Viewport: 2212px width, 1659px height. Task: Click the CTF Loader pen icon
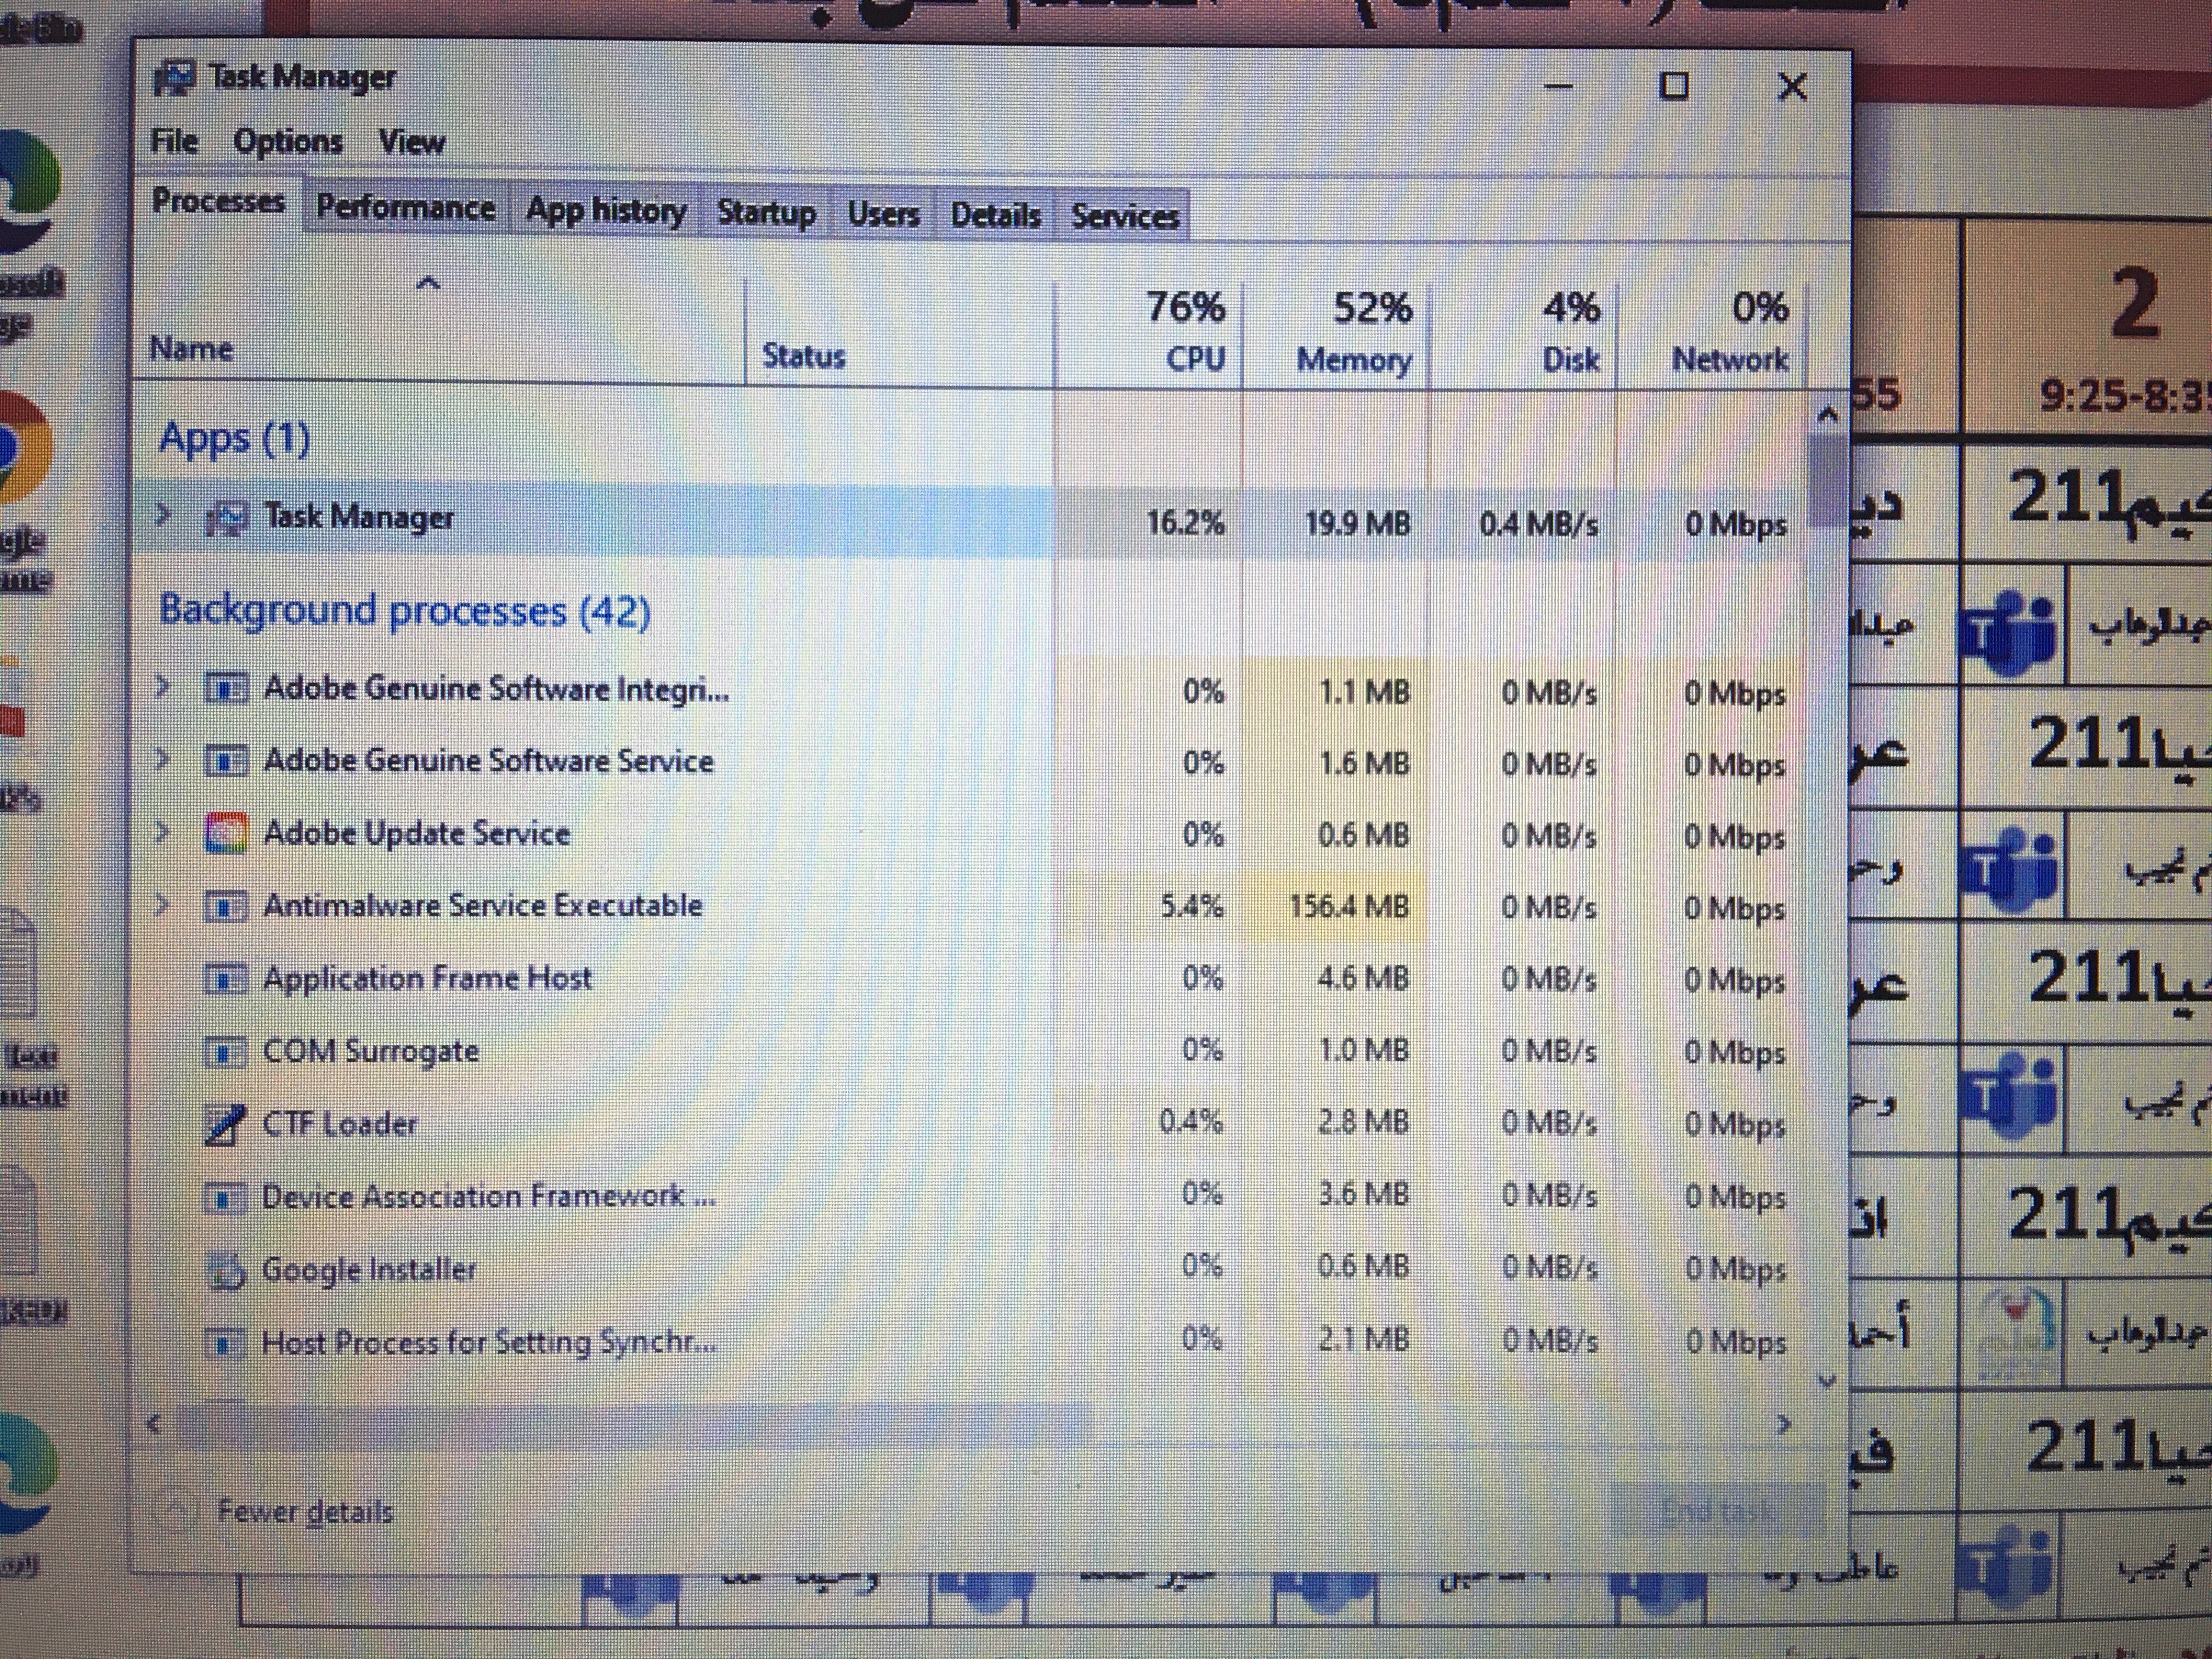224,1124
